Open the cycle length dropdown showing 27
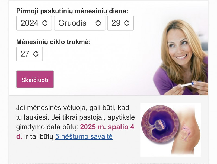Image resolution: width=217 pixels, height=164 pixels. coord(30,54)
